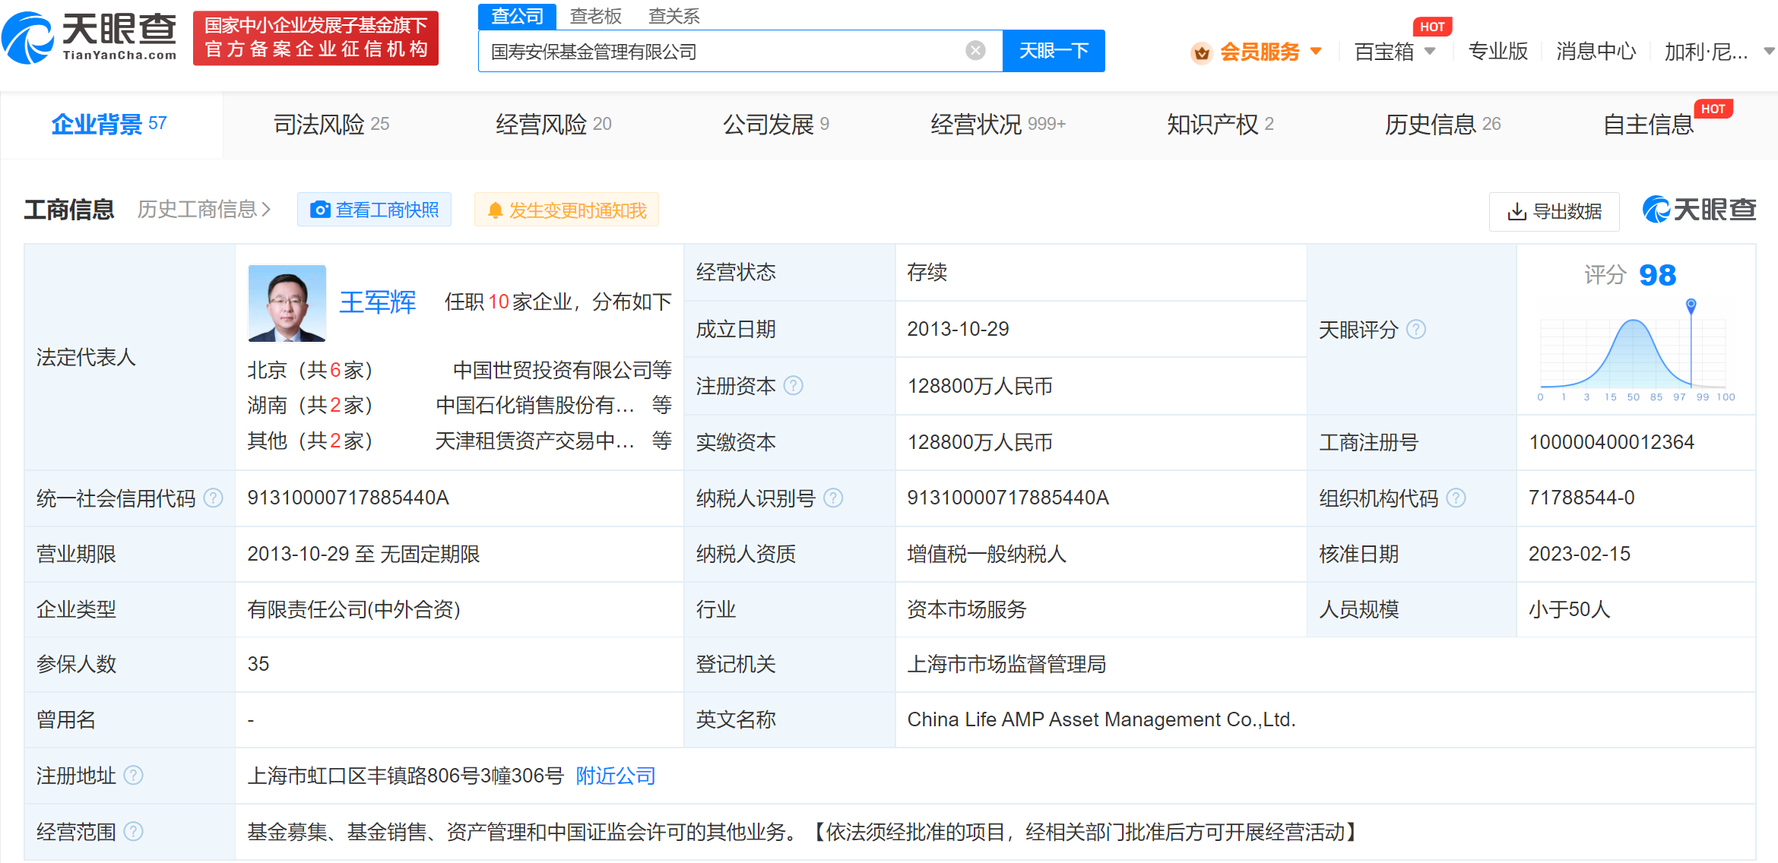This screenshot has height=863, width=1778.
Task: Click the TianYanCha logo at top left
Action: pyautogui.click(x=90, y=36)
